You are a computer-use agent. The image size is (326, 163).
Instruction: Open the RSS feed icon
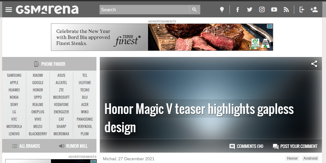tap(286, 9)
